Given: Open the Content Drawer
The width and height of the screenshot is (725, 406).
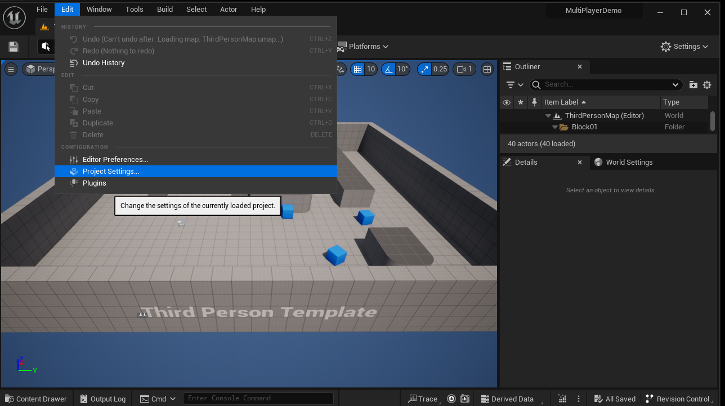Looking at the screenshot, I should click(x=36, y=399).
